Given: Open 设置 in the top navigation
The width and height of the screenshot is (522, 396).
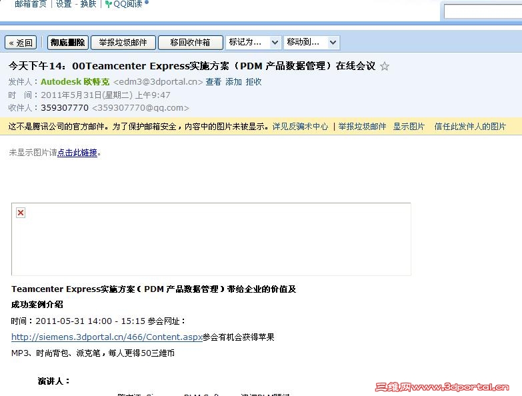Looking at the screenshot, I should point(63,4).
